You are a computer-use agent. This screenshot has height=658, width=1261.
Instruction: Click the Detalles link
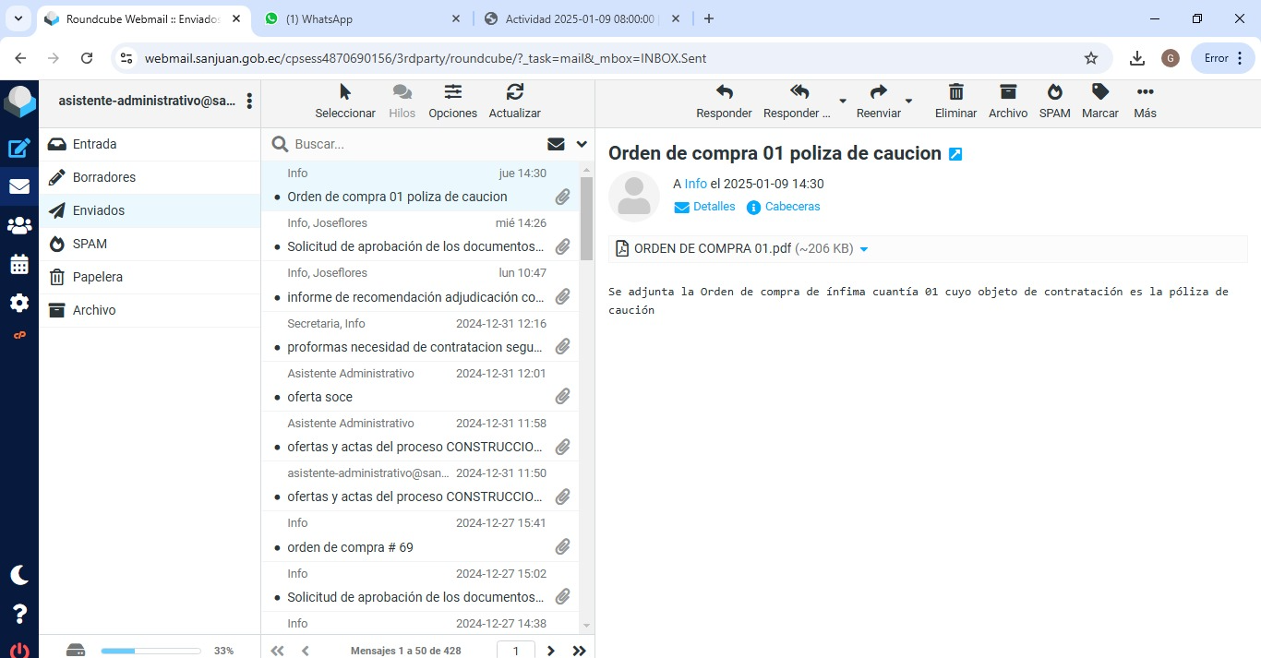[x=714, y=207]
